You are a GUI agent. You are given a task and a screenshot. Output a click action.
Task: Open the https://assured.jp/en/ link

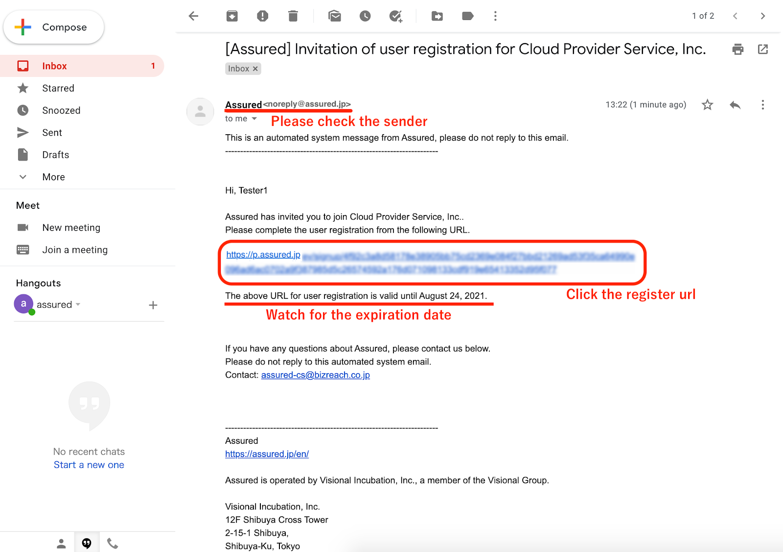click(267, 454)
